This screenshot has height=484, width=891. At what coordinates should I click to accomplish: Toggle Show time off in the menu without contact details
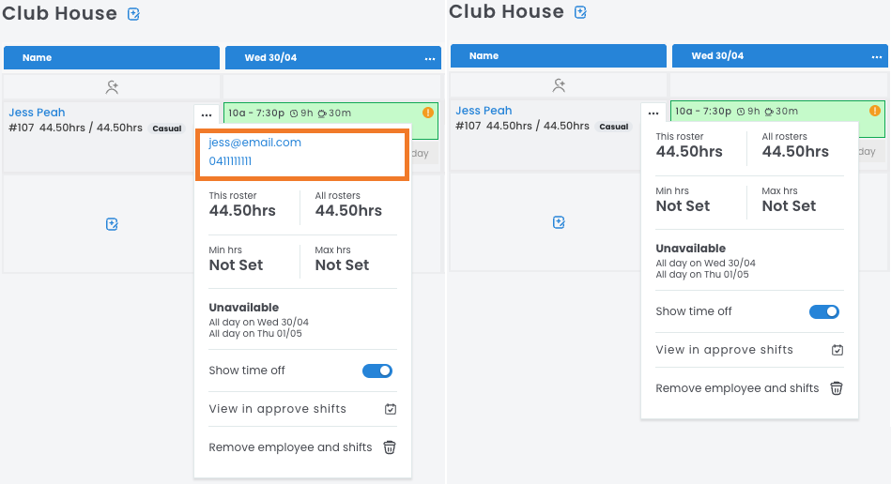(x=824, y=311)
